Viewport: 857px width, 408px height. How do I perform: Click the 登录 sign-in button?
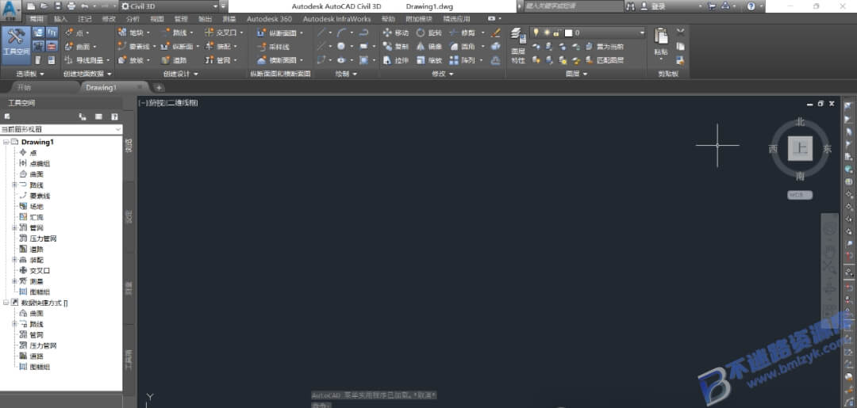tap(654, 6)
